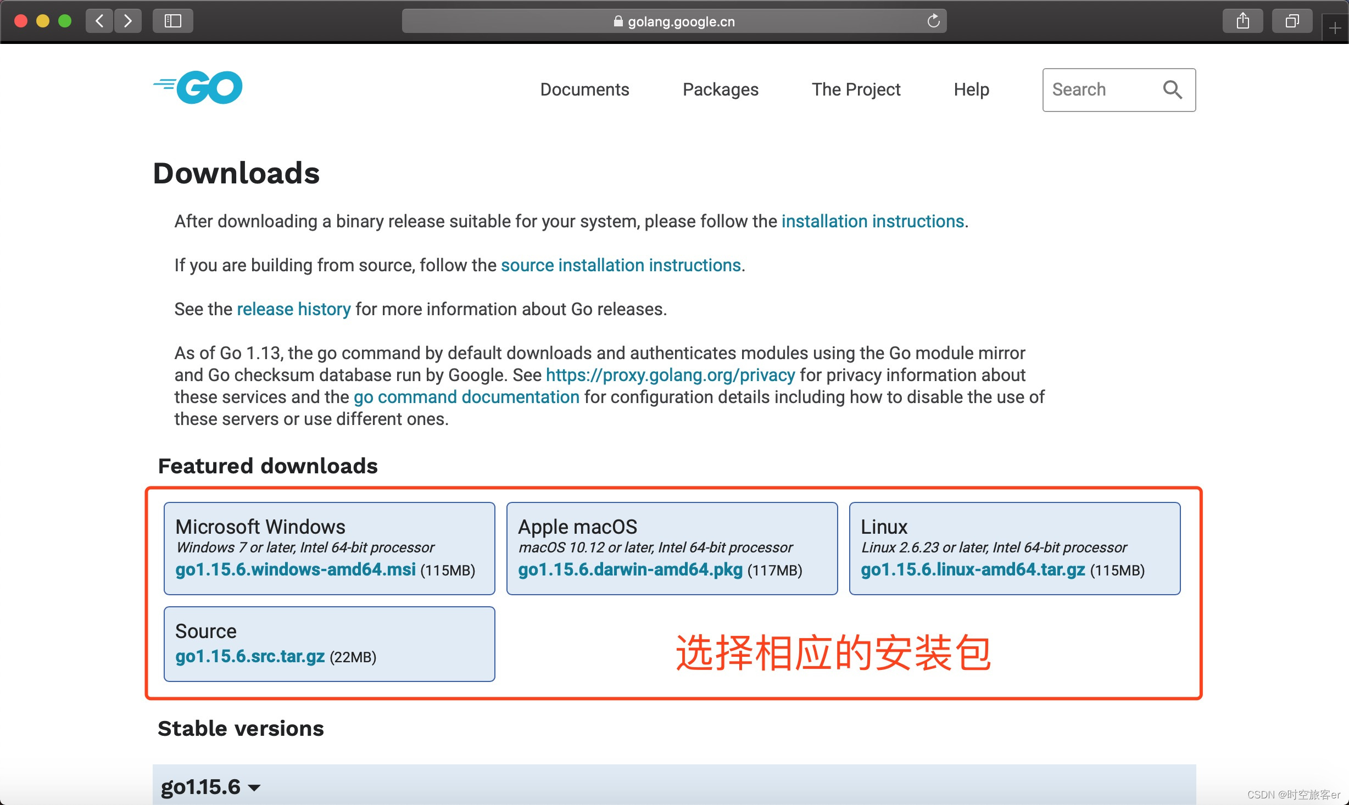Click the Safari forward navigation arrow
The image size is (1349, 805).
128,21
